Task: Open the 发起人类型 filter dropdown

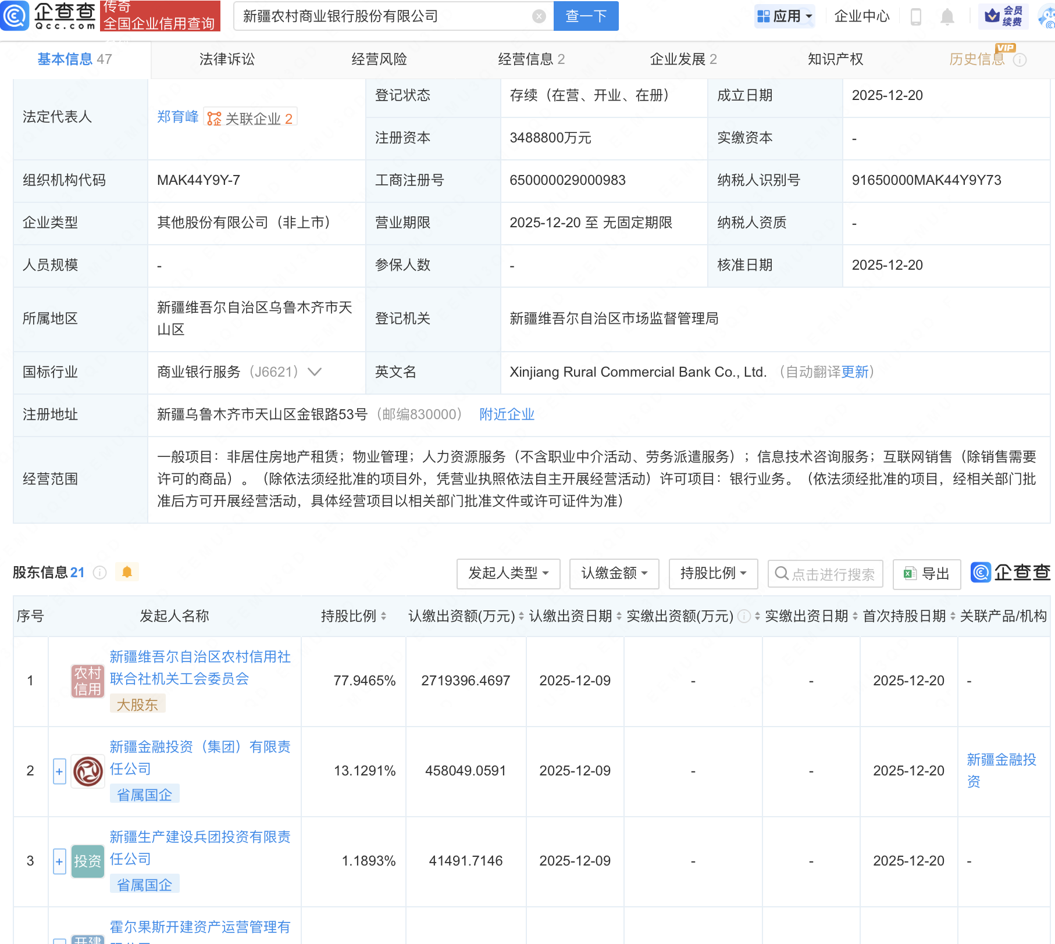Action: pyautogui.click(x=508, y=574)
